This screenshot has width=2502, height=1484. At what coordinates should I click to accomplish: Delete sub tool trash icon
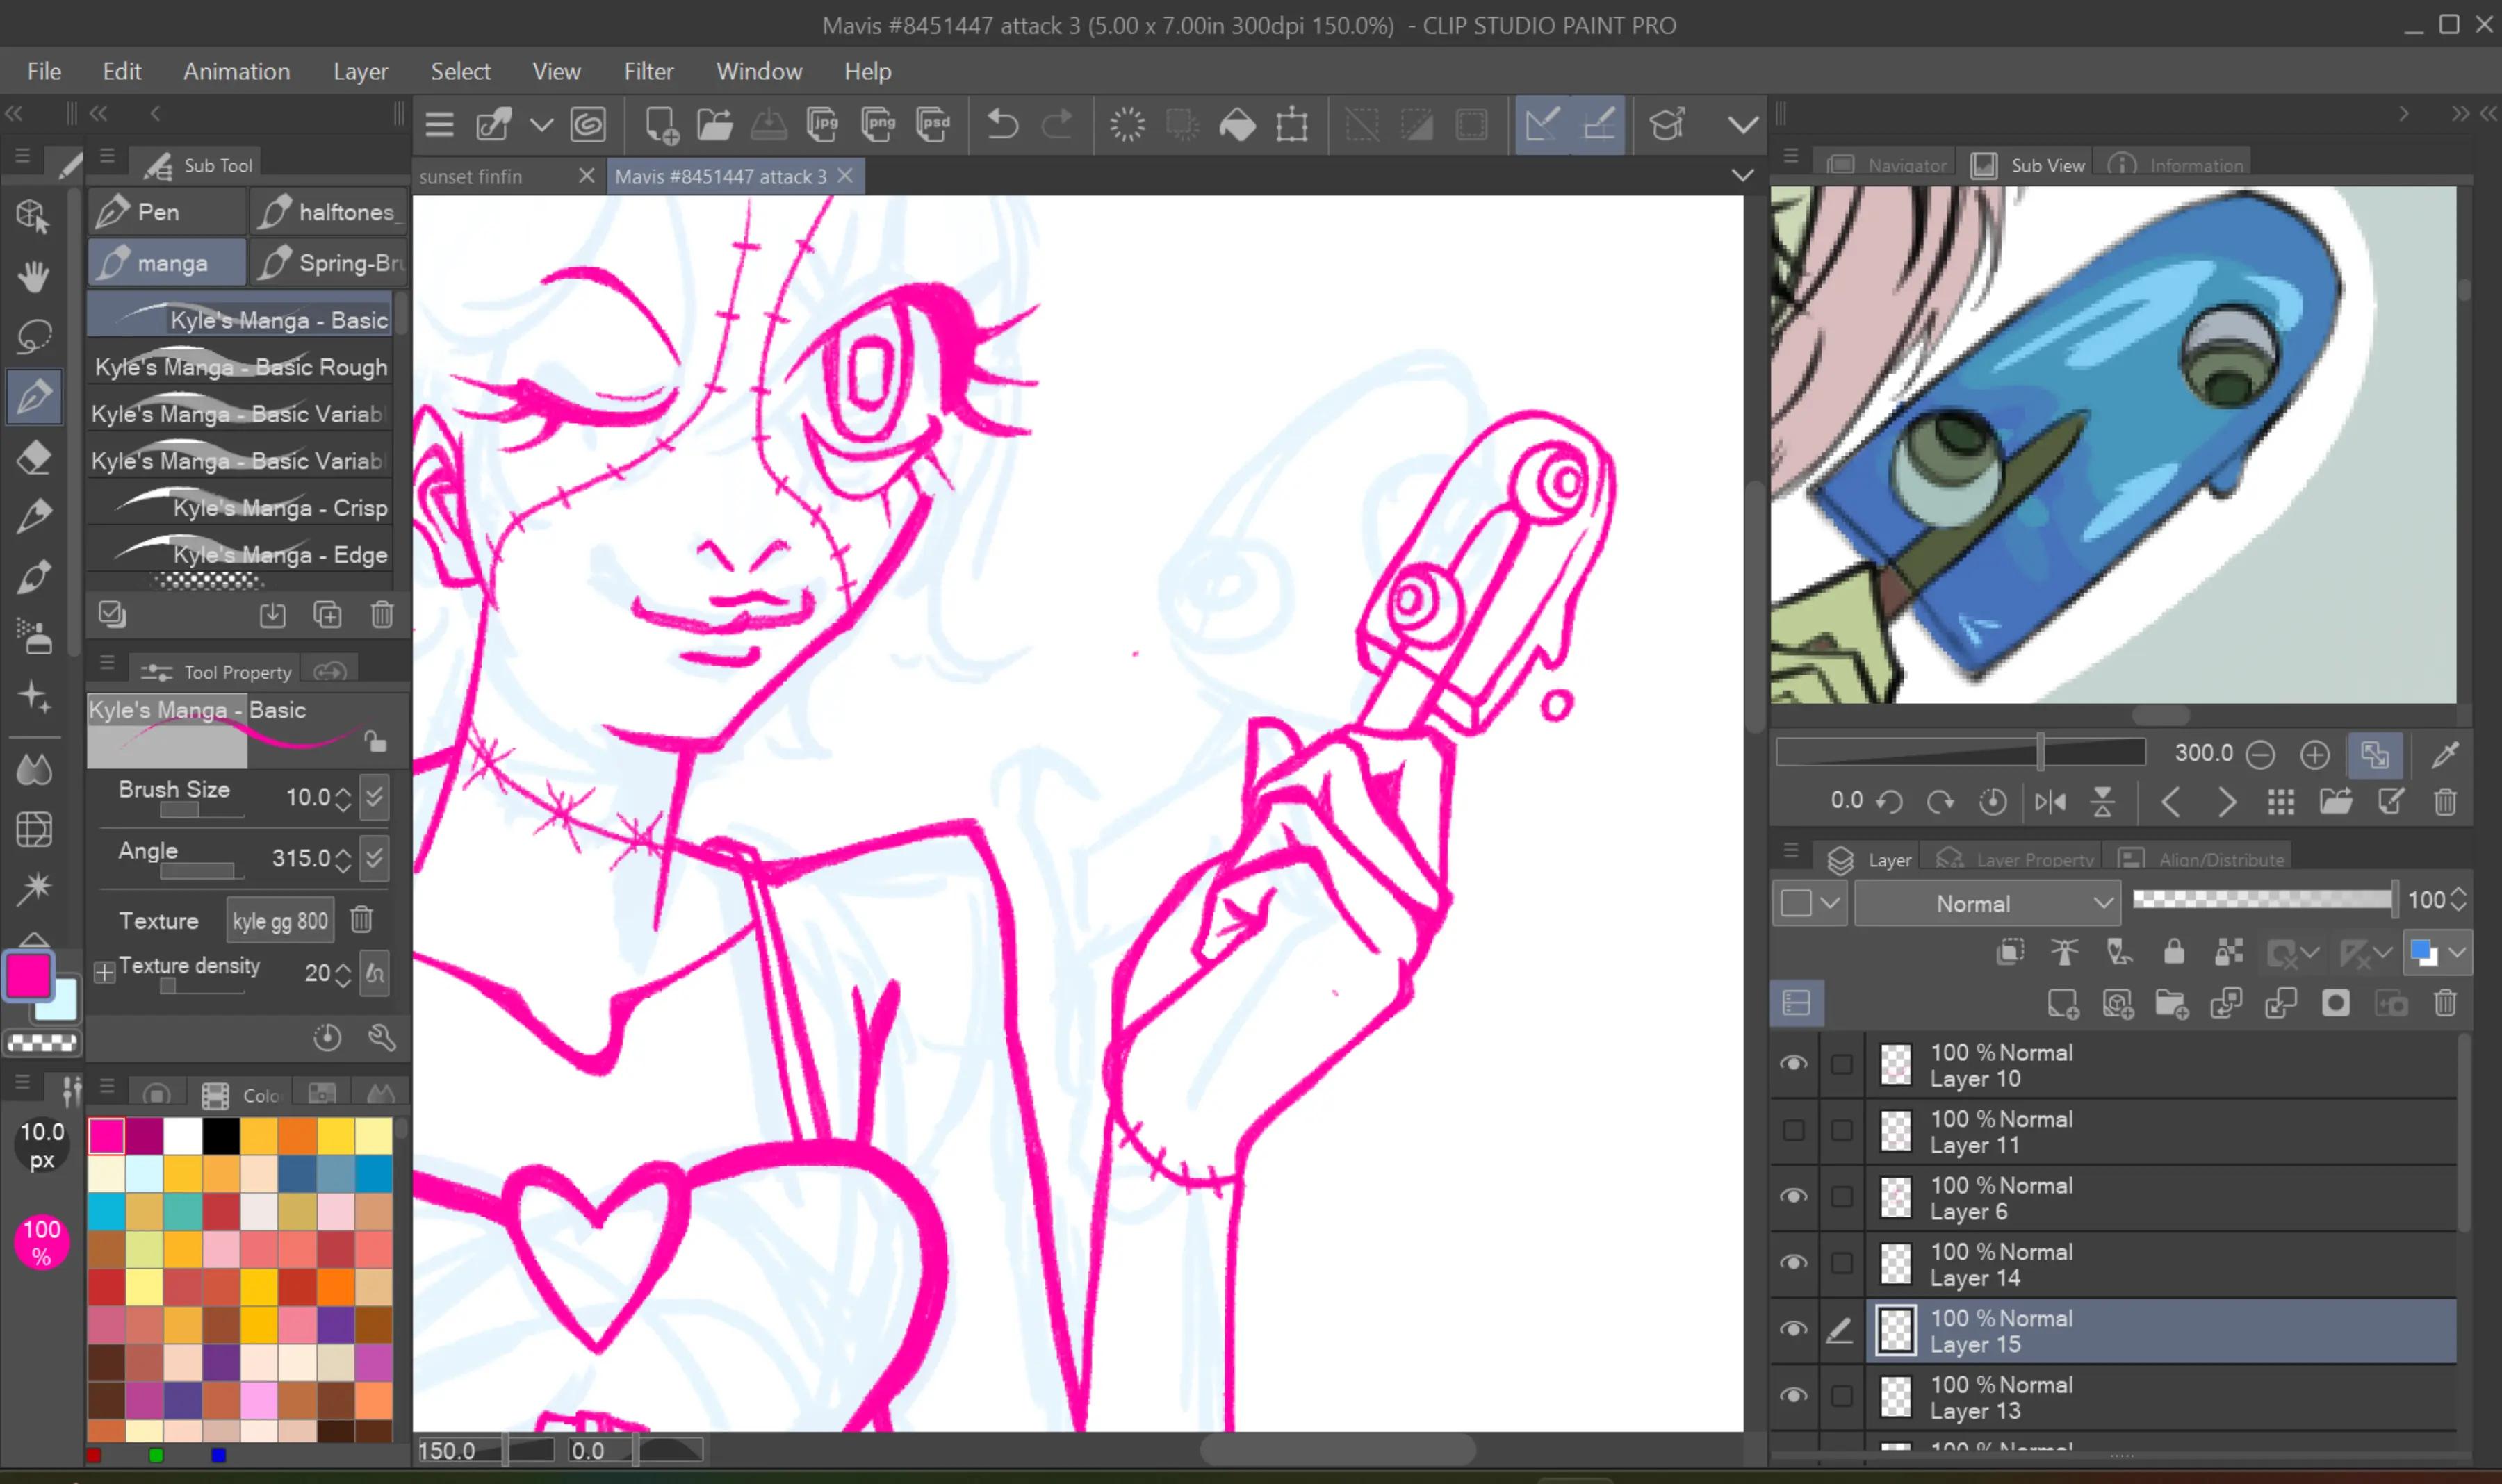pos(382,614)
